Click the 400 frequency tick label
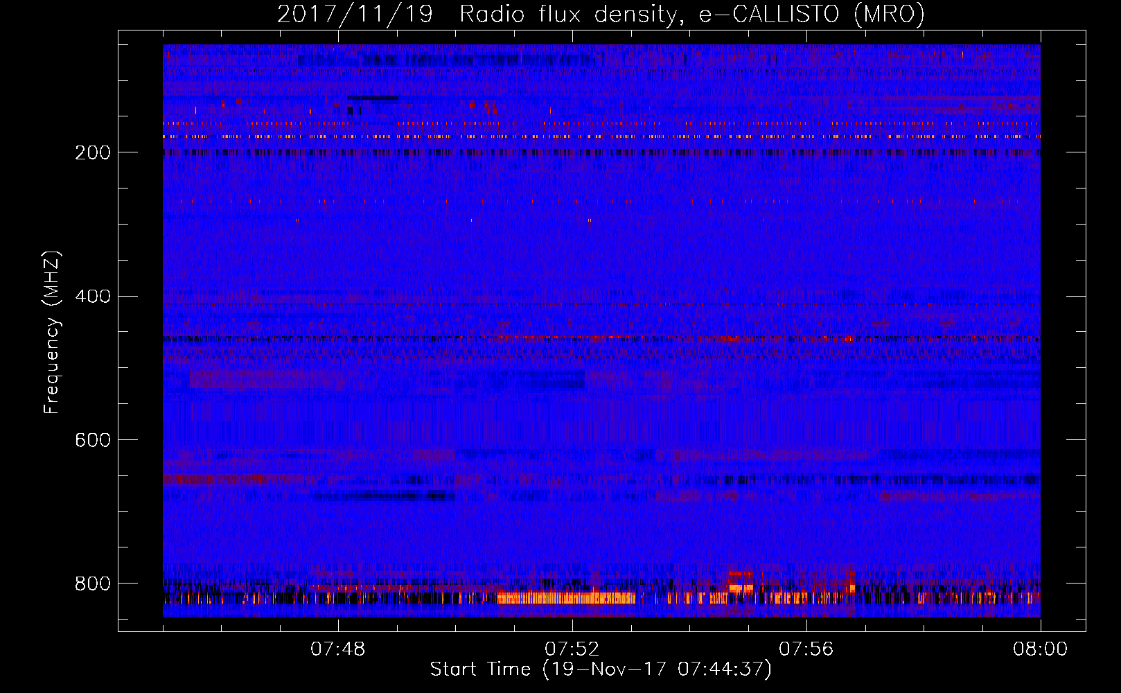Image resolution: width=1121 pixels, height=693 pixels. pyautogui.click(x=93, y=297)
